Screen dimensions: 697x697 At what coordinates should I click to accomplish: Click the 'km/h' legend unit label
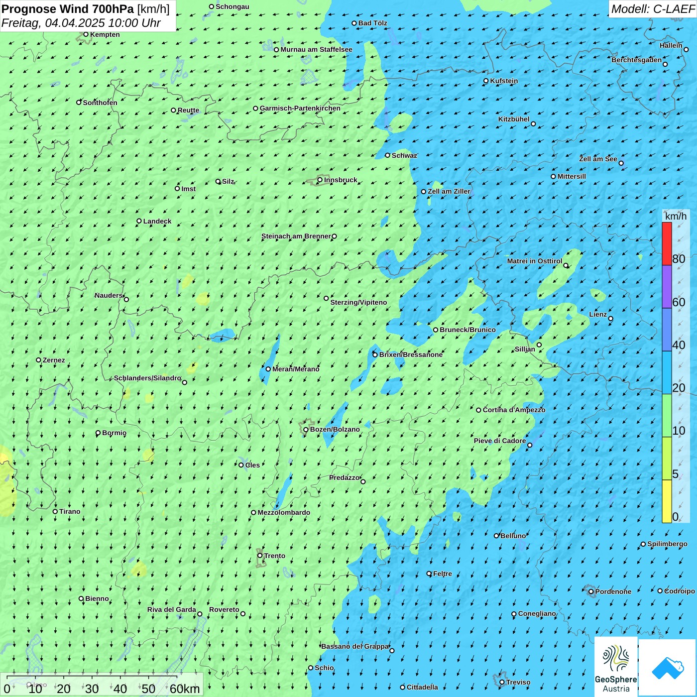tap(676, 216)
